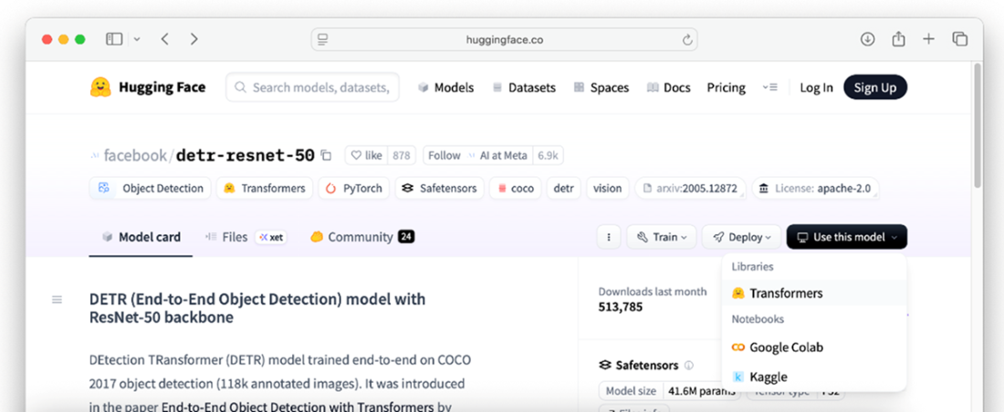Like the detr-resnet-50 model
Image resolution: width=1004 pixels, height=412 pixels.
tap(367, 156)
